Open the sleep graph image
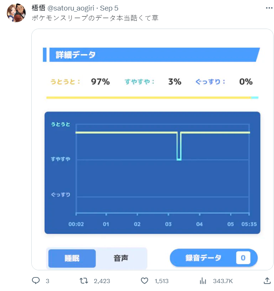274x291 pixels. [x=152, y=172]
